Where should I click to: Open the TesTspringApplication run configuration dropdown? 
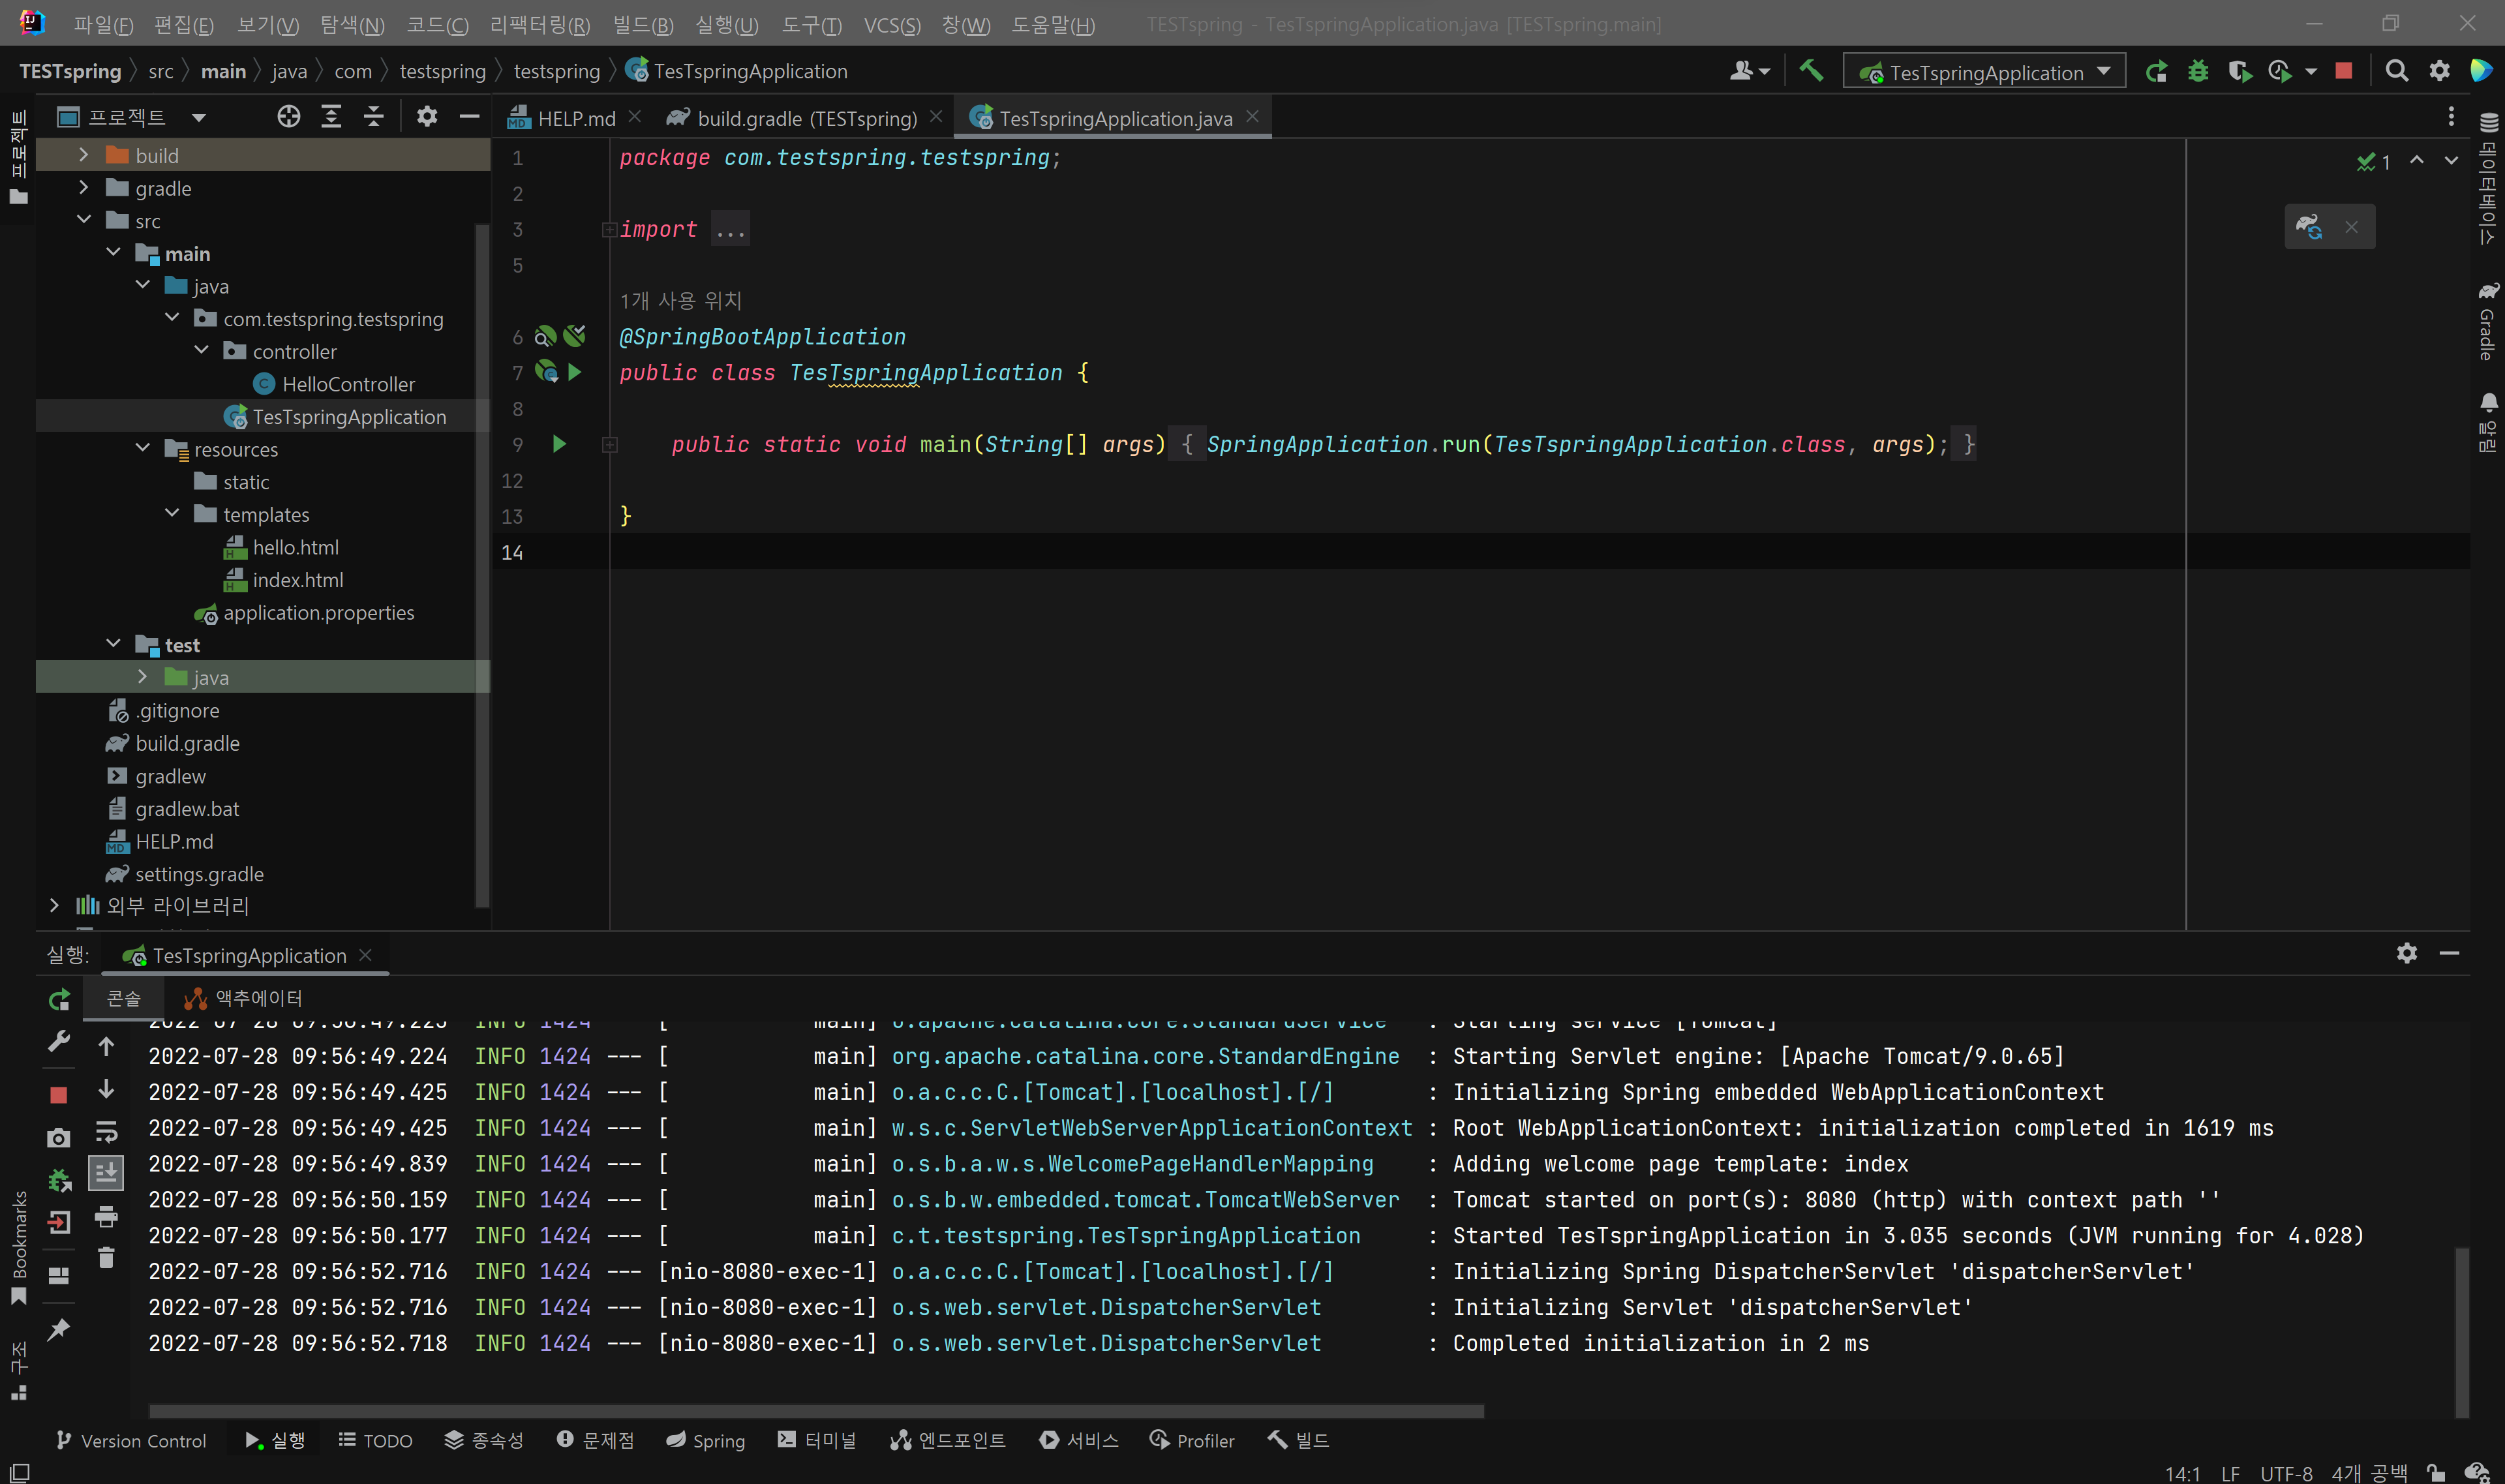pyautogui.click(x=1985, y=72)
